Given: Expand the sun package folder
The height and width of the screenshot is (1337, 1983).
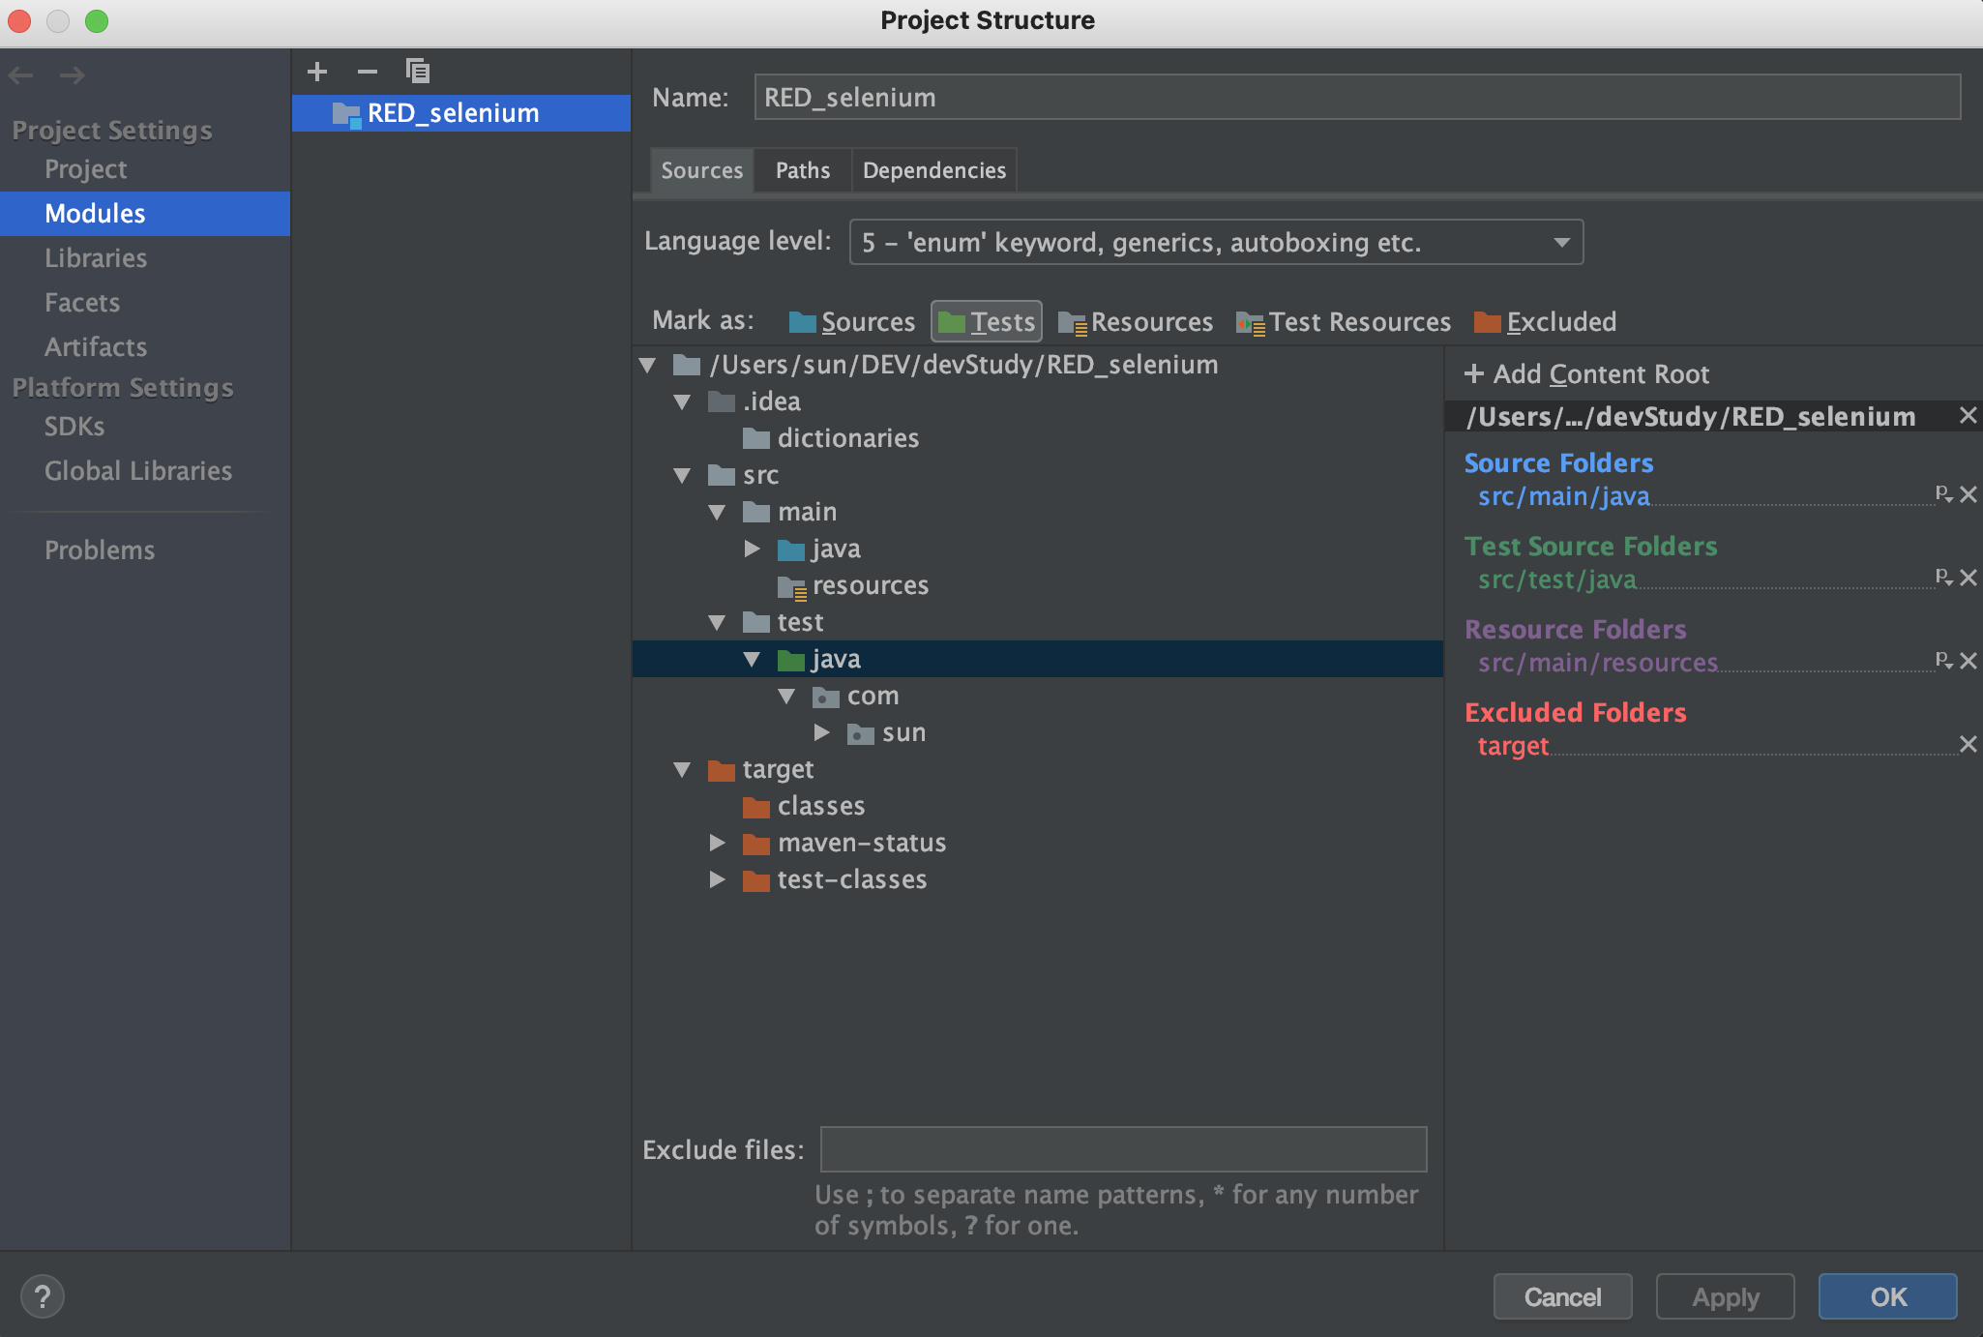Looking at the screenshot, I should pyautogui.click(x=821, y=732).
